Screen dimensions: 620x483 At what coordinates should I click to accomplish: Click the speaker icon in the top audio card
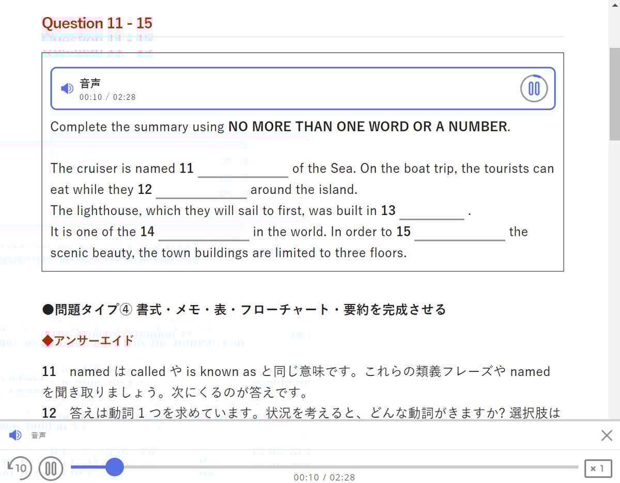tap(67, 88)
